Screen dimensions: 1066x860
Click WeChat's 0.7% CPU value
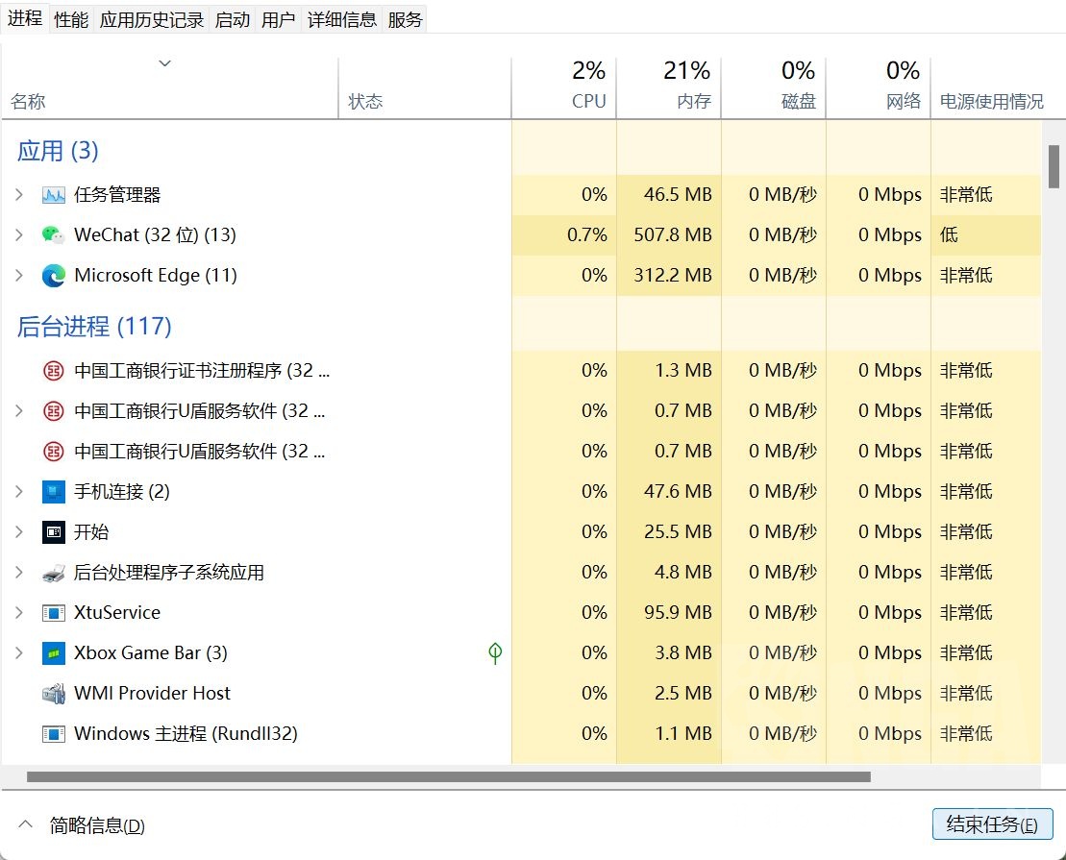click(587, 235)
